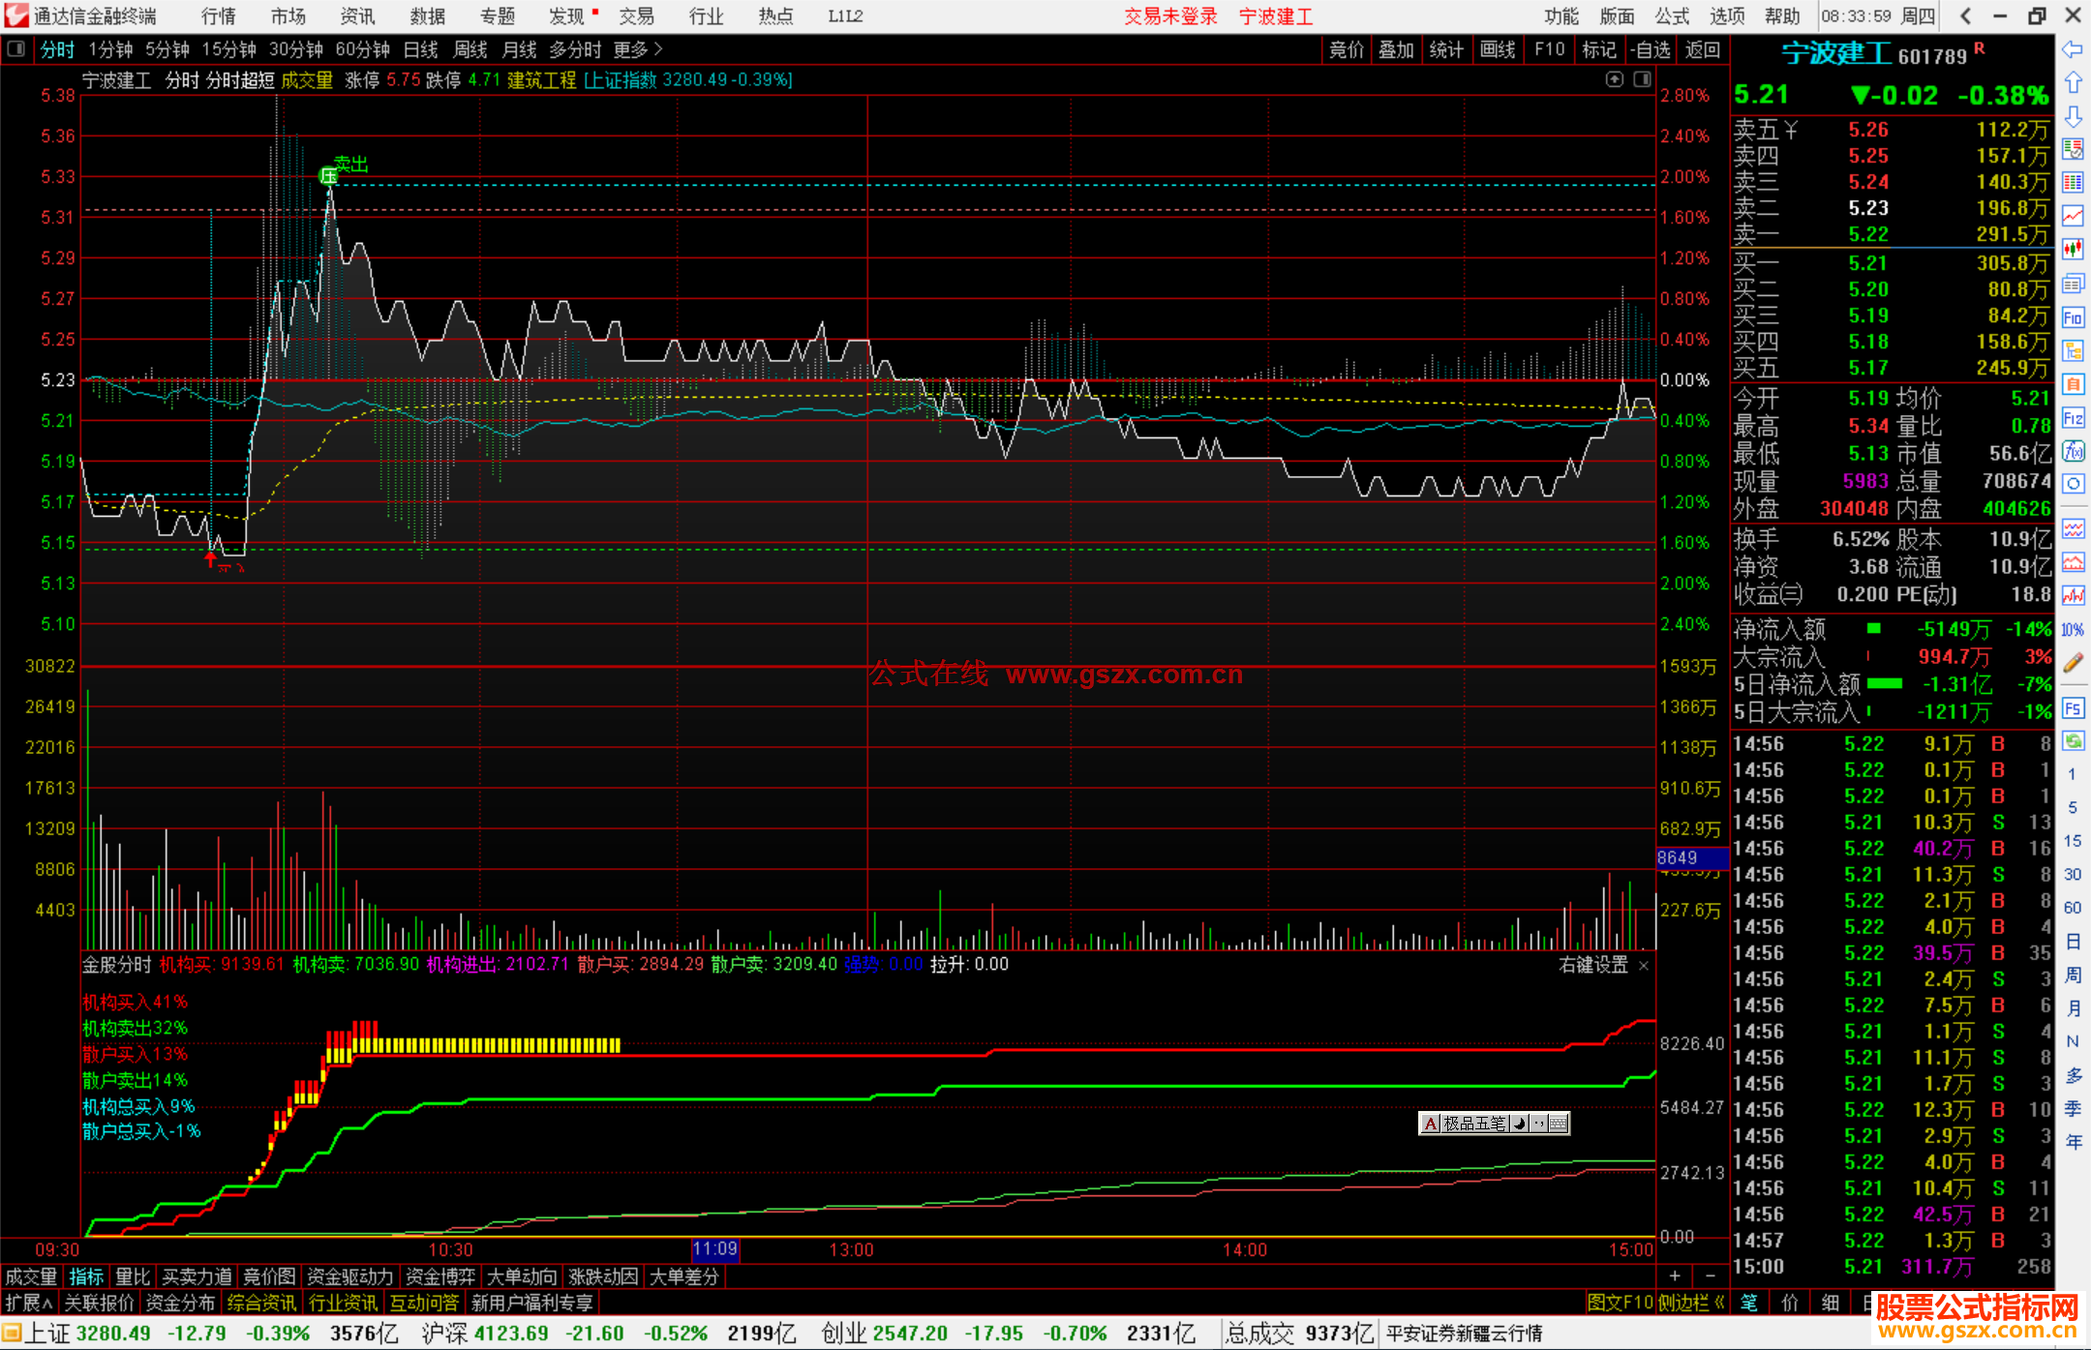Click the red area chart sidebar icon
2091x1350 pixels.
[x=2073, y=562]
